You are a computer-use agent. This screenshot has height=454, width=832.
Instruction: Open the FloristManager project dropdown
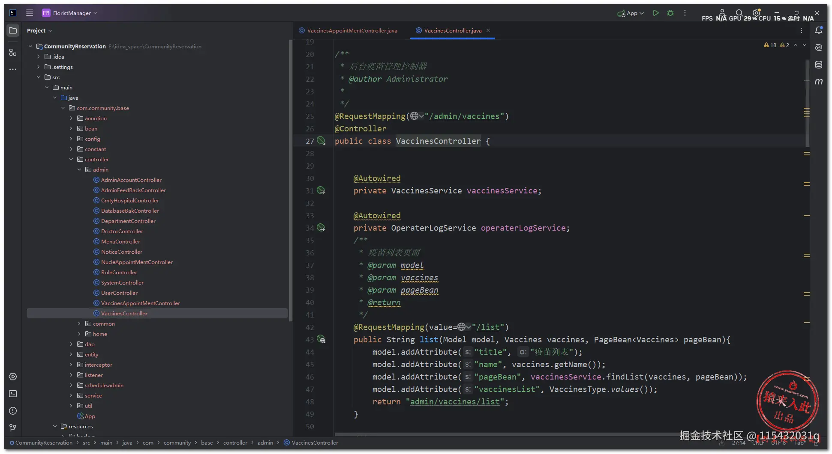coord(70,13)
